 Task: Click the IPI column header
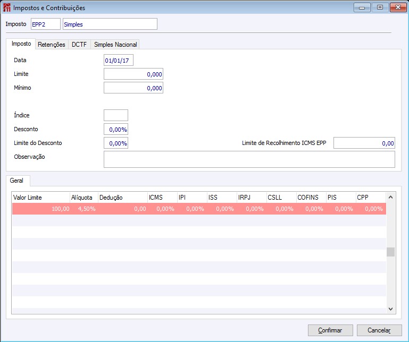[192, 198]
